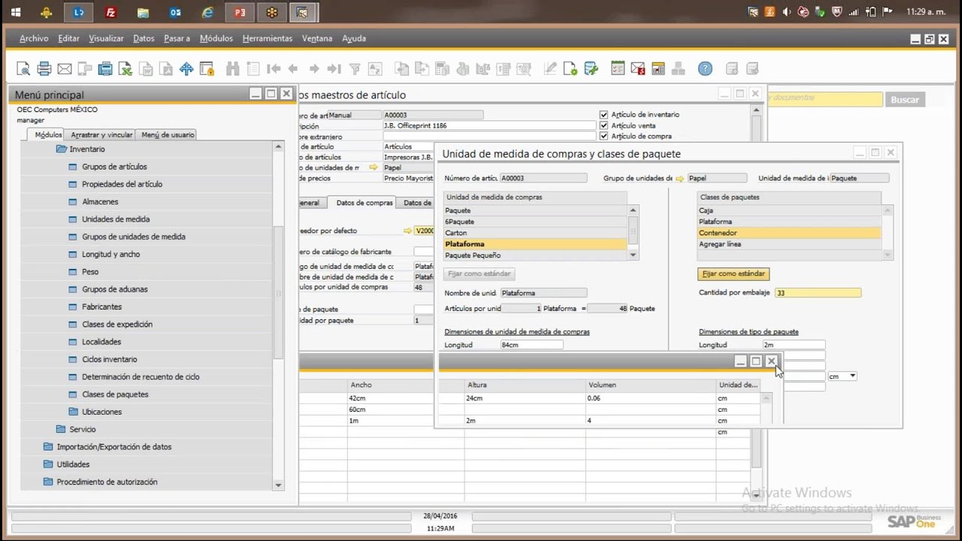Toggle the Artículo venta checkbox
The height and width of the screenshot is (541, 962).
pyautogui.click(x=604, y=125)
